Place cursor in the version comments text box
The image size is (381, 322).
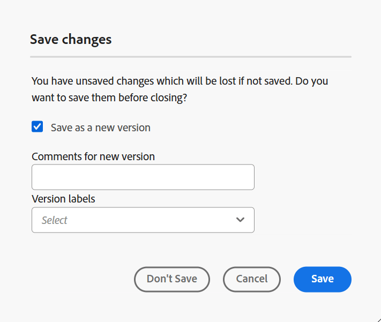(143, 177)
